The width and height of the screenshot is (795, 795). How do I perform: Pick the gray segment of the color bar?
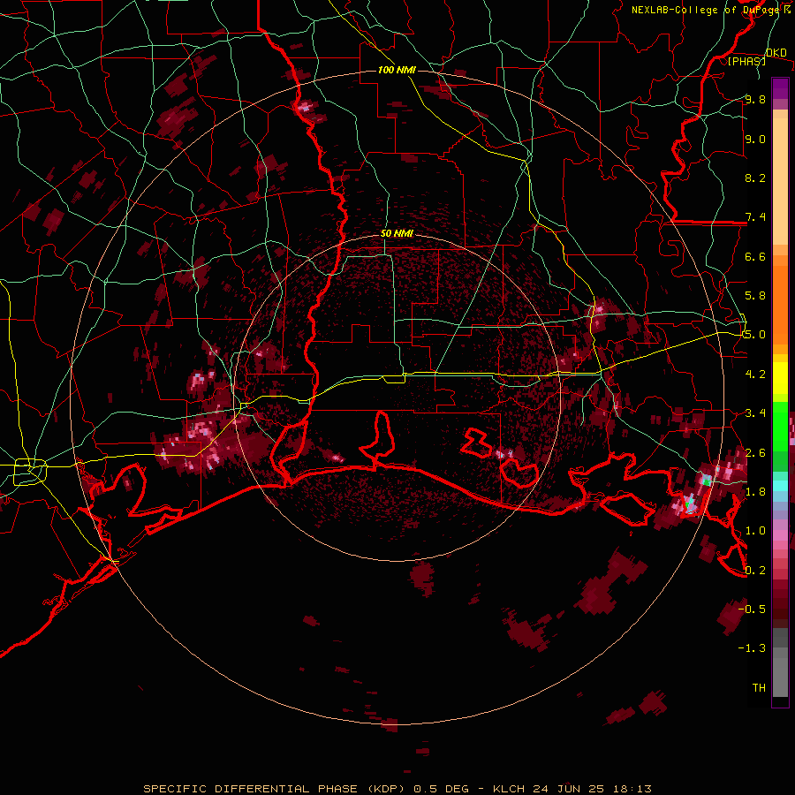point(780,662)
